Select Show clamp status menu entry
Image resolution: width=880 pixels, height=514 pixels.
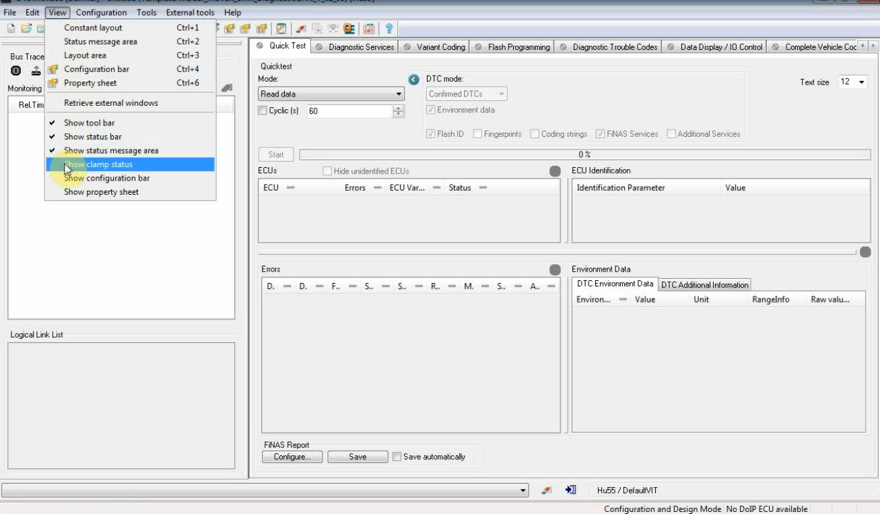98,164
